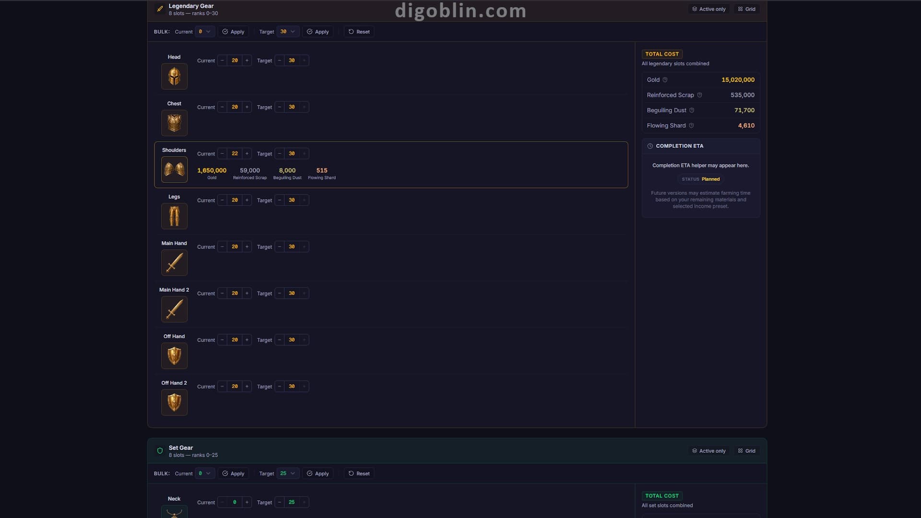Click Main Hand 2 target rank field
Image resolution: width=921 pixels, height=518 pixels.
(292, 293)
